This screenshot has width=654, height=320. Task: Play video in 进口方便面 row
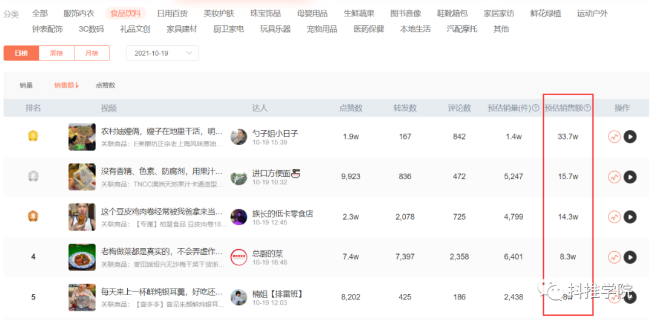(x=630, y=177)
